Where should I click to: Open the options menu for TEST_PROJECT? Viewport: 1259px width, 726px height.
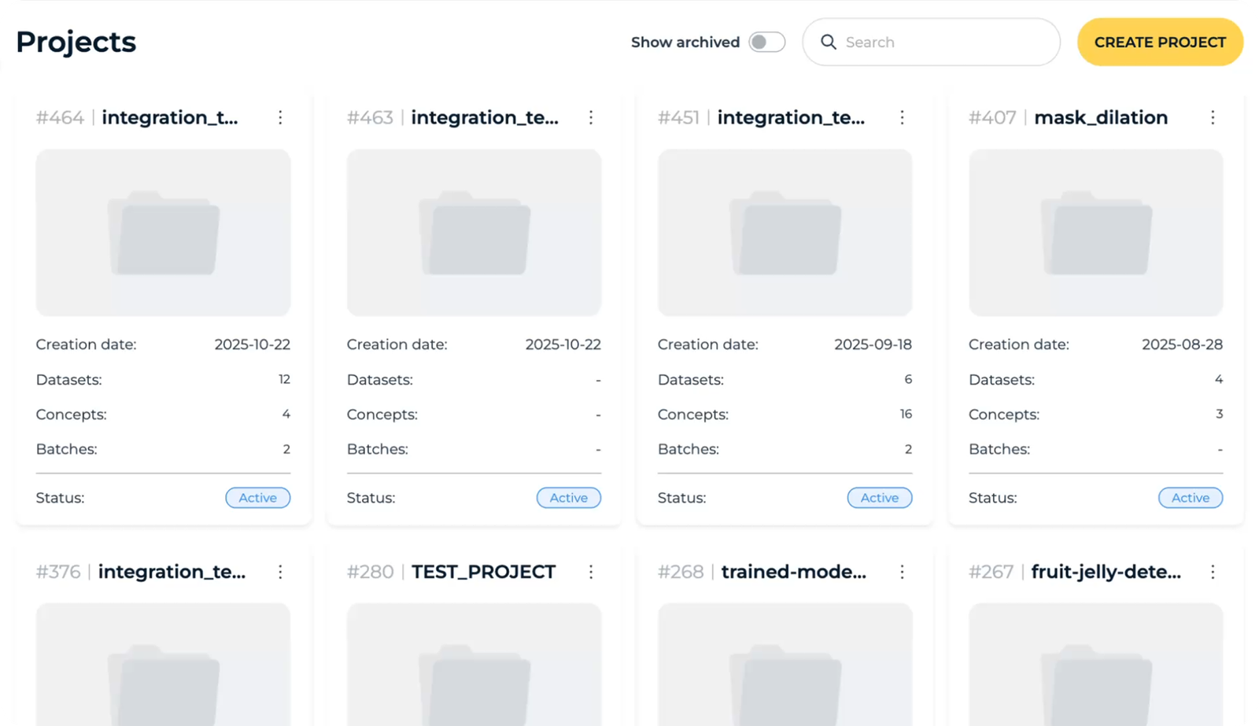click(x=592, y=572)
